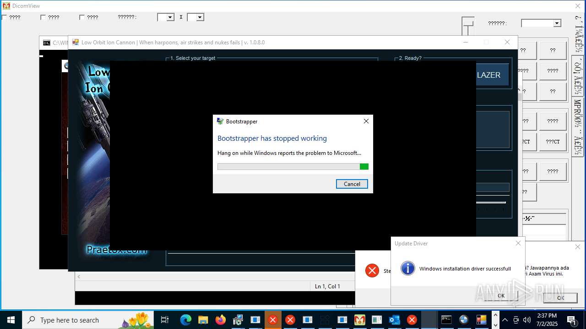Viewport: 586px width, 329px height.
Task: Click the taskbar overflow down arrow
Action: coord(495,325)
